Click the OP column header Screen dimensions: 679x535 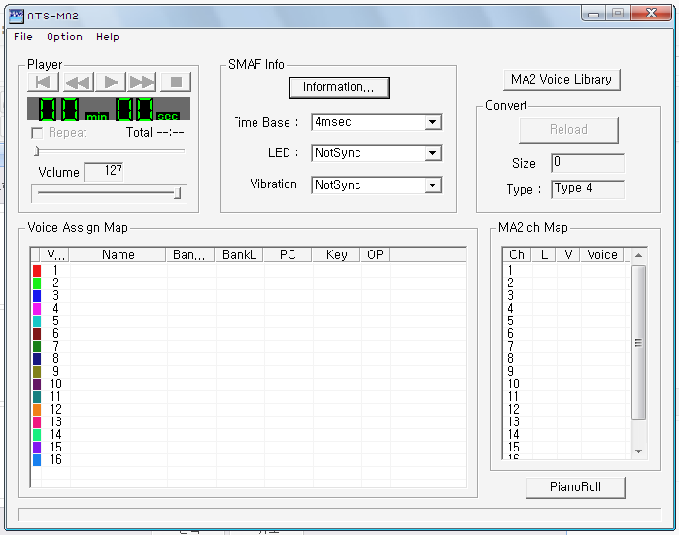point(376,254)
